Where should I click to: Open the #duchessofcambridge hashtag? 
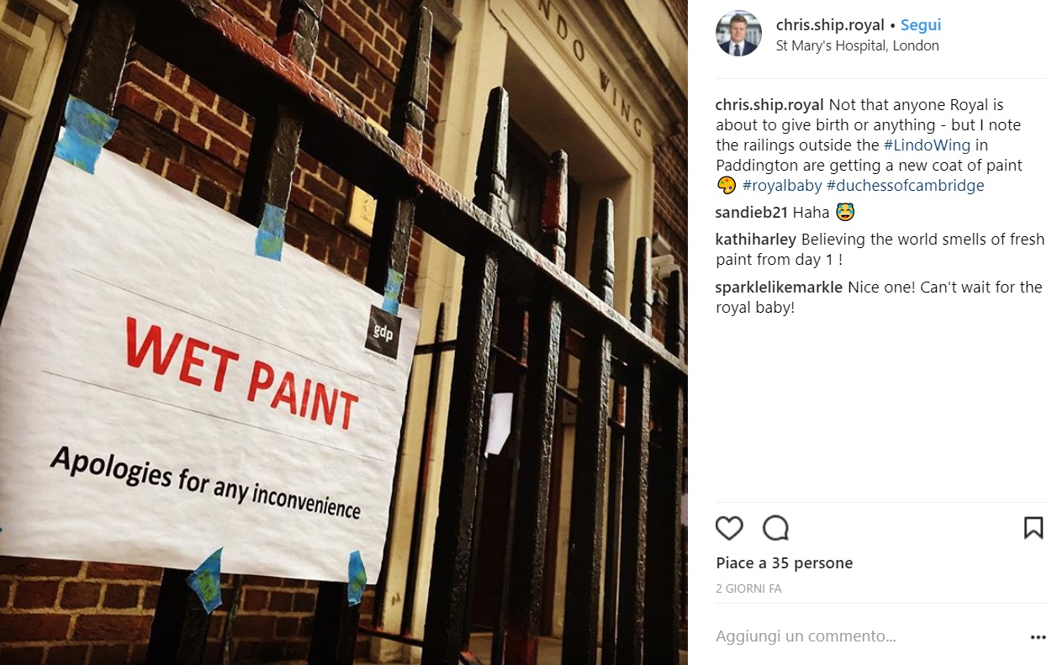click(906, 186)
